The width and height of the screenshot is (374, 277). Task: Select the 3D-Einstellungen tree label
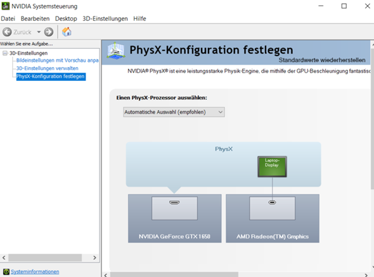coord(29,53)
